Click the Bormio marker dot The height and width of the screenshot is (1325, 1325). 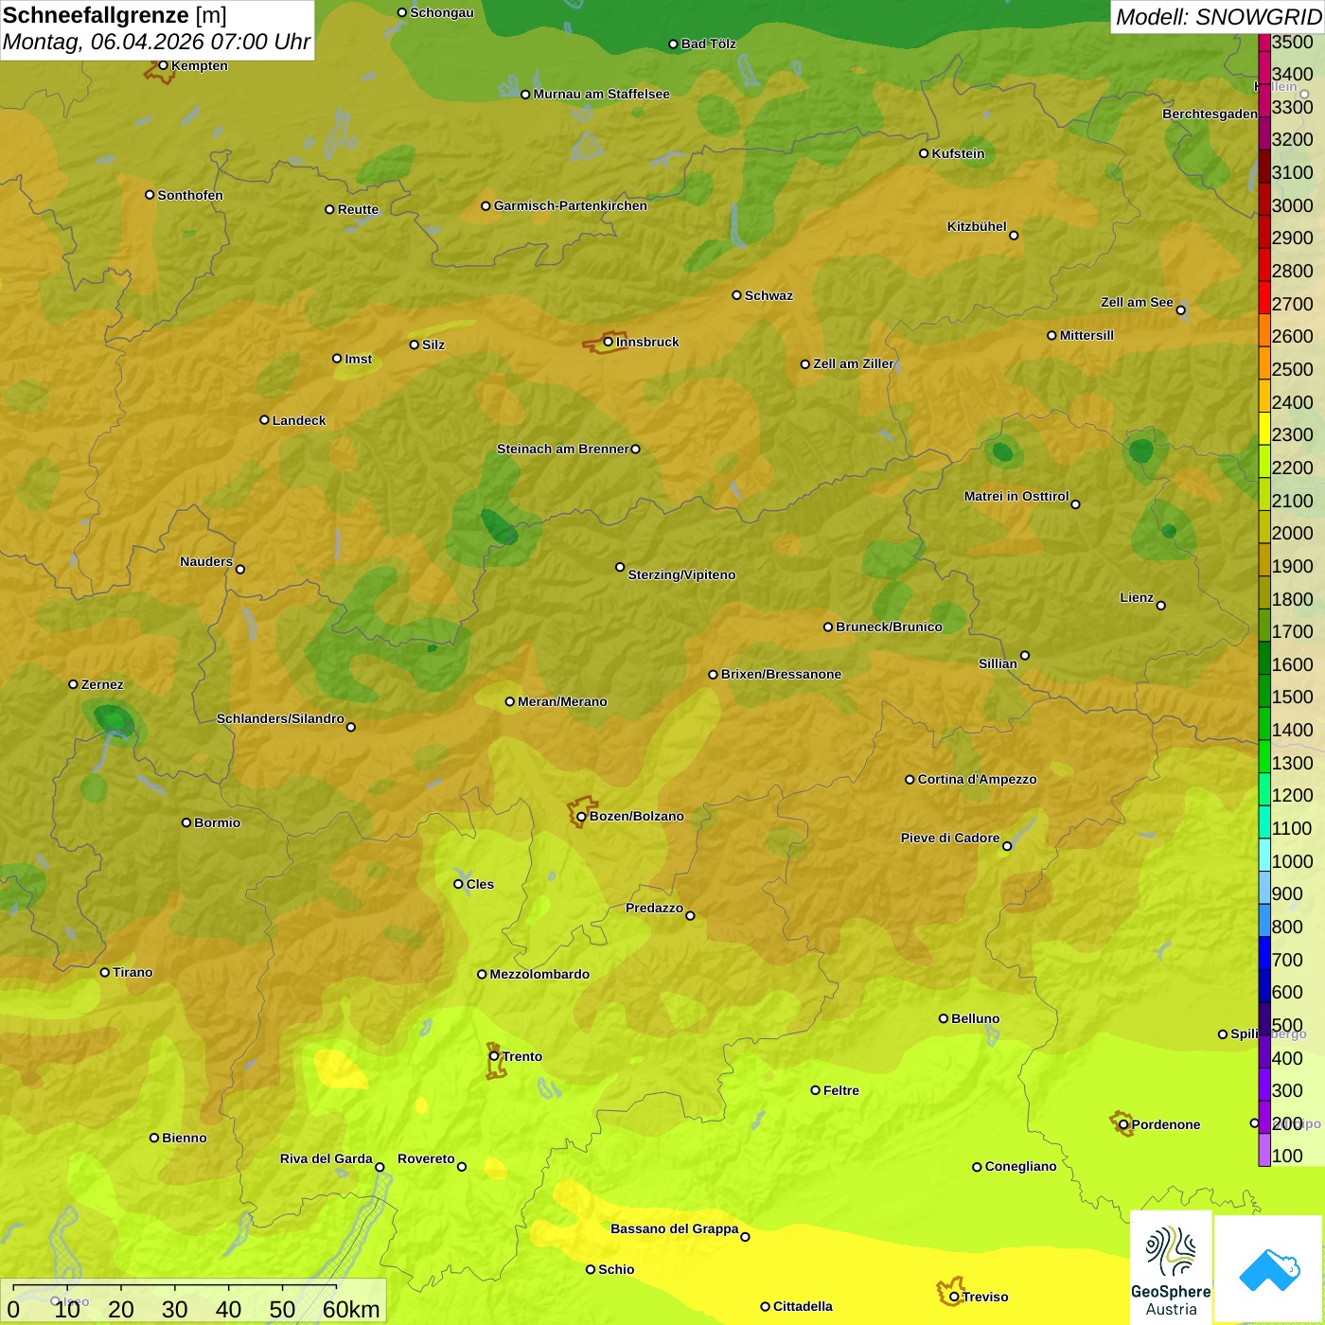coord(186,822)
